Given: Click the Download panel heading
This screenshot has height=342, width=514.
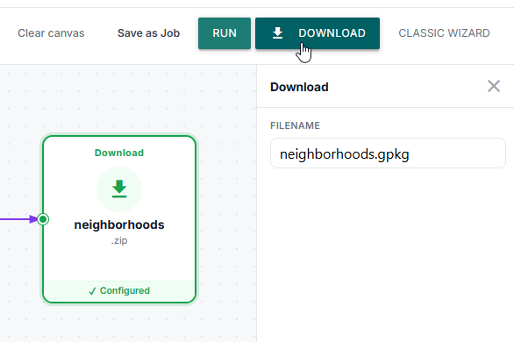Looking at the screenshot, I should (x=299, y=87).
